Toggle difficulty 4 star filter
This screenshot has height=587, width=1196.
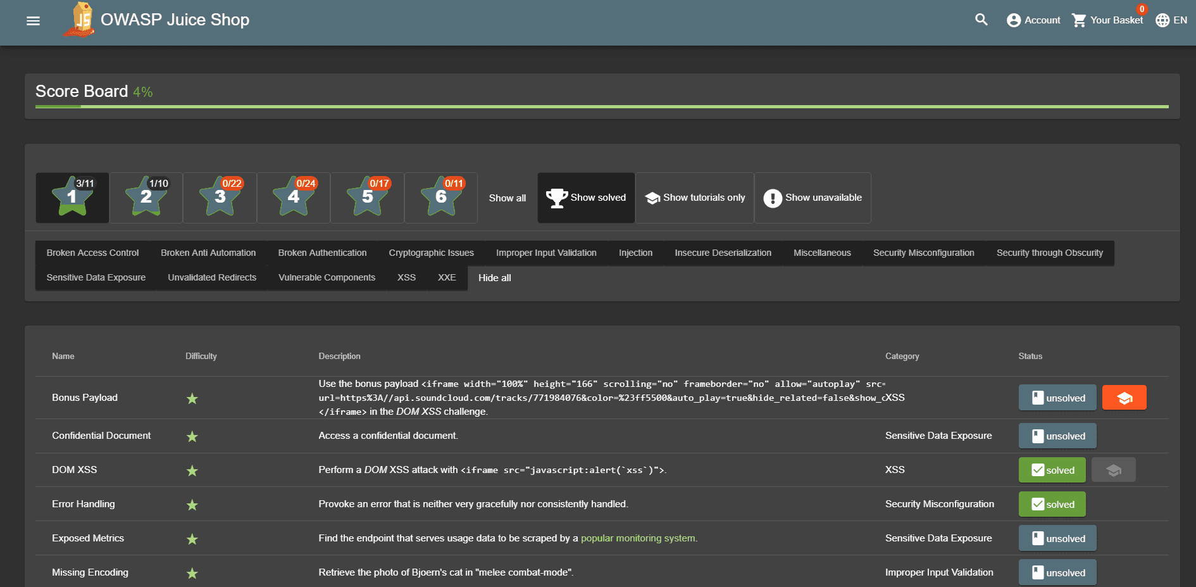[294, 198]
